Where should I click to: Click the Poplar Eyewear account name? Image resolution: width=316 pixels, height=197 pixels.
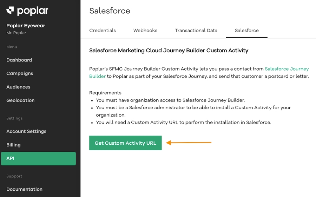point(26,26)
